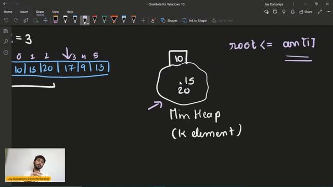Select the Type text selection tool
333x187 pixels.
(x=25, y=21)
